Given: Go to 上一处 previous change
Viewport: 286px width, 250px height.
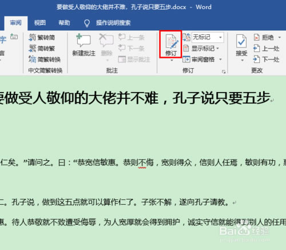Looking at the screenshot, I should tap(266, 49).
